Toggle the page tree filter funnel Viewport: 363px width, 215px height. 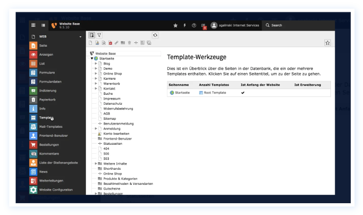coord(99,35)
